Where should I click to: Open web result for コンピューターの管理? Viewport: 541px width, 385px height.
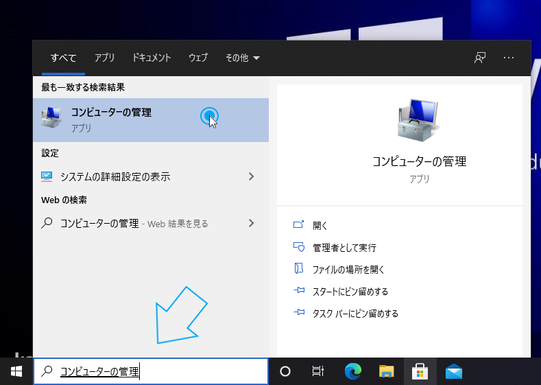[151, 224]
